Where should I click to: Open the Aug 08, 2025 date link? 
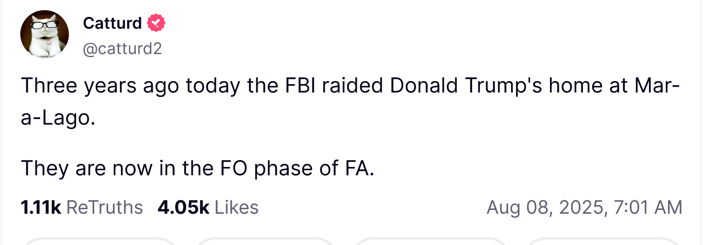(x=547, y=207)
